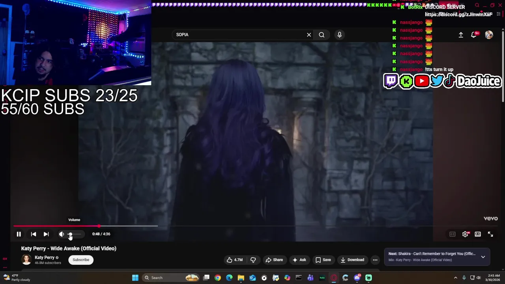
Task: Toggle subtitles with the CC button
Action: pyautogui.click(x=453, y=234)
